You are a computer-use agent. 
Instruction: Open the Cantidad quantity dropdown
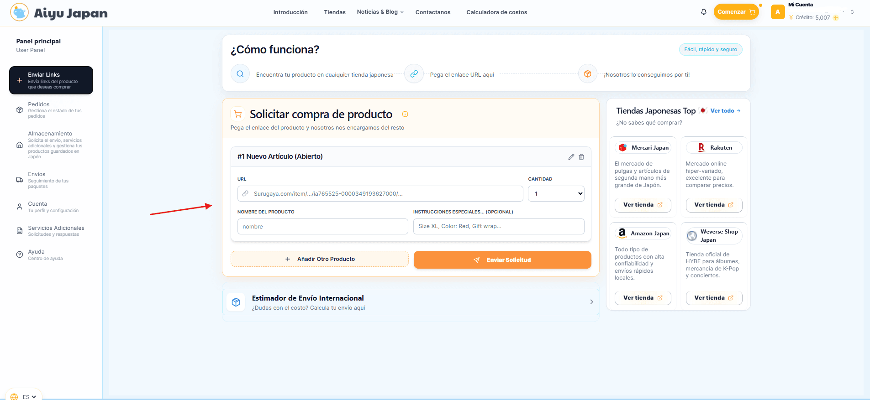556,193
